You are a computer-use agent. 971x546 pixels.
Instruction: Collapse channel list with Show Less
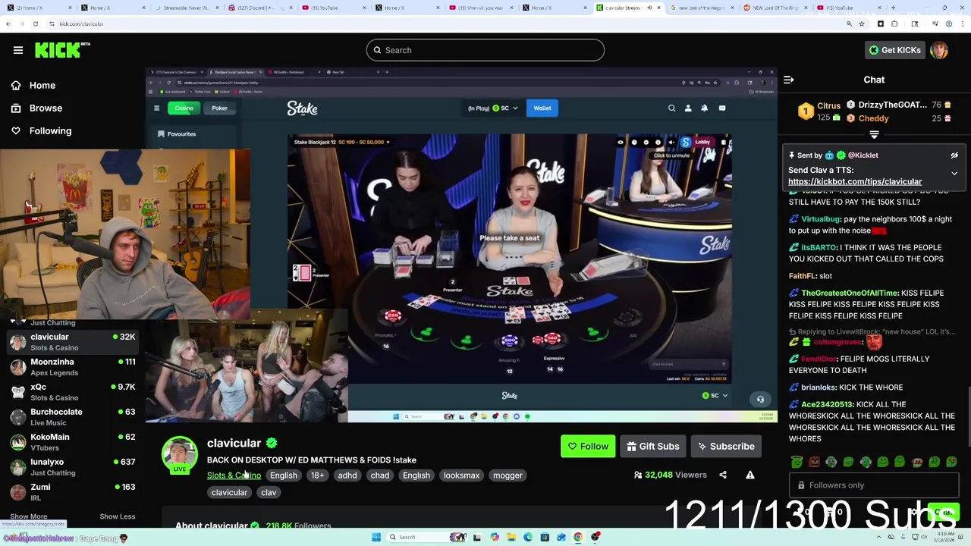coord(118,516)
